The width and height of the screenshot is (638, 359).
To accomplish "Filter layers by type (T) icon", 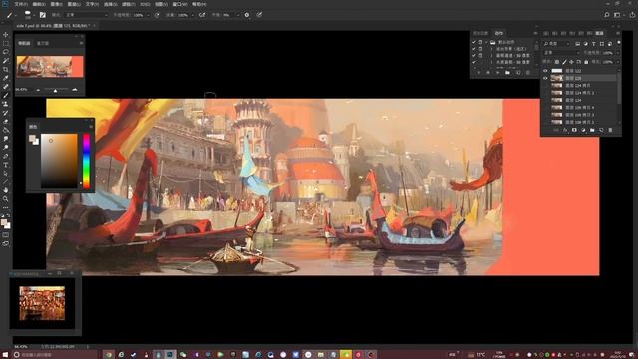I will click(594, 44).
